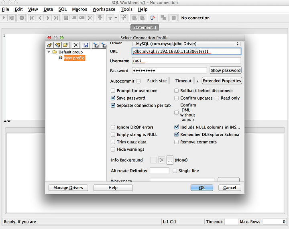The width and height of the screenshot is (289, 229).
Task: Enable the Read only checkbox
Action: click(217, 98)
